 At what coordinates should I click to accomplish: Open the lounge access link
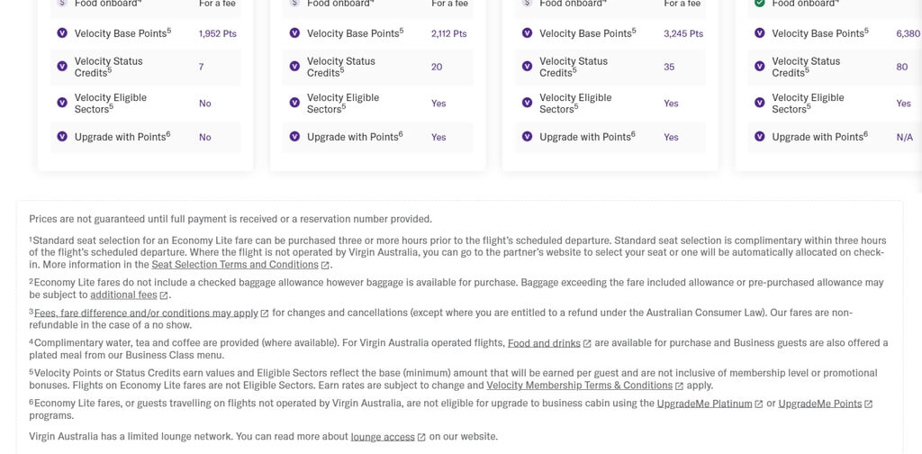(383, 436)
